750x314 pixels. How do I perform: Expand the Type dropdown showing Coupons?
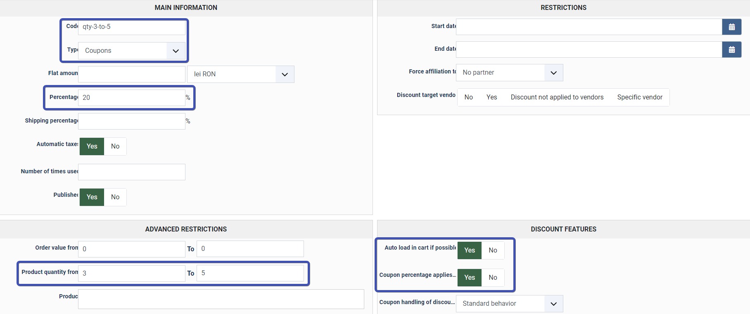(x=132, y=51)
